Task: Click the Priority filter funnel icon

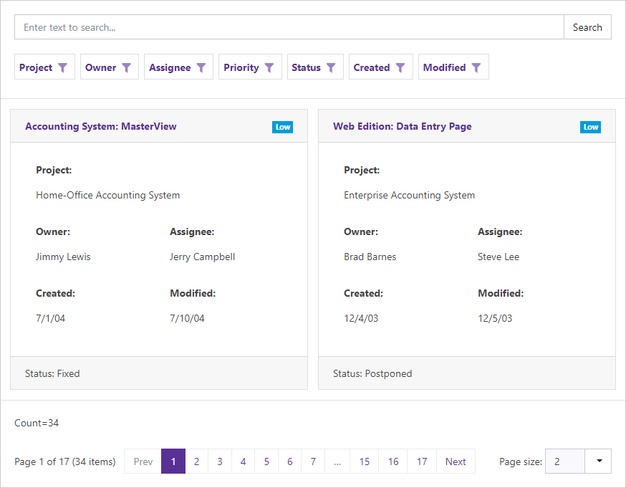Action: tap(269, 67)
